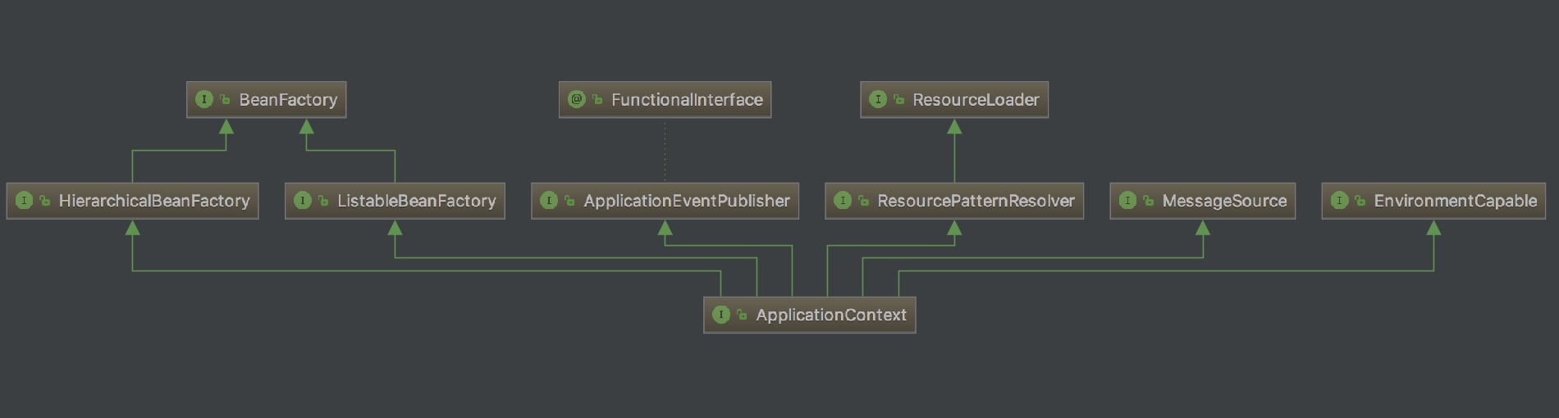Click the interface icon on BeanFactory node
The height and width of the screenshot is (418, 1559).
click(x=204, y=99)
